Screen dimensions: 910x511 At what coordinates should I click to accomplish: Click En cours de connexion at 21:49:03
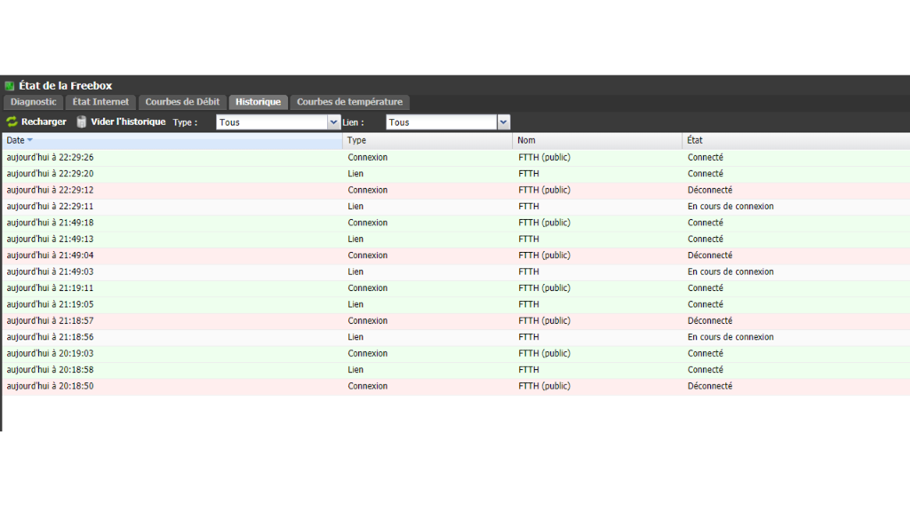pos(730,271)
